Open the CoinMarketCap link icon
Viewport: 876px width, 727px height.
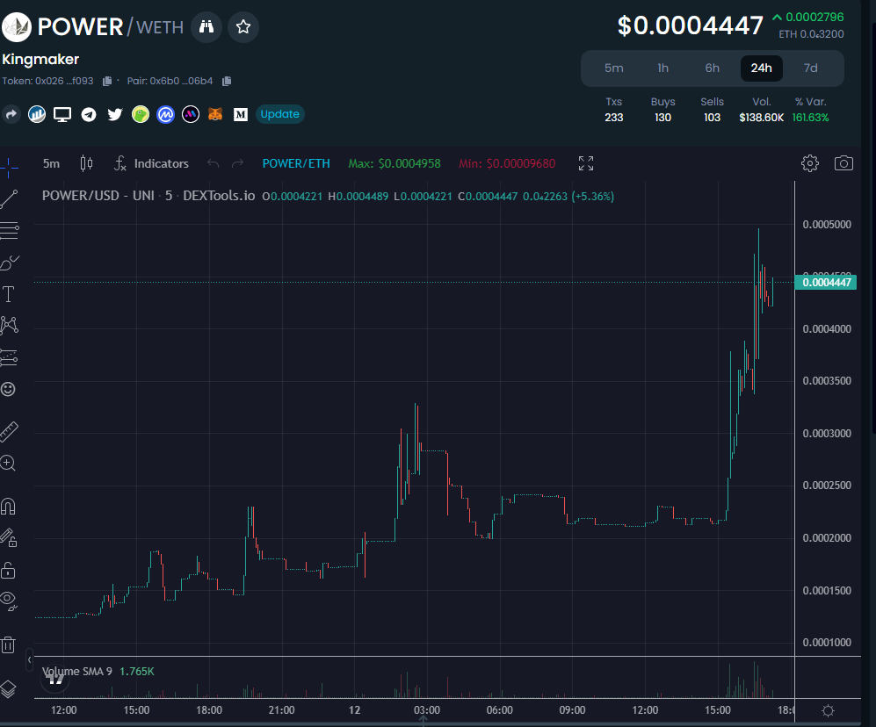pos(166,114)
